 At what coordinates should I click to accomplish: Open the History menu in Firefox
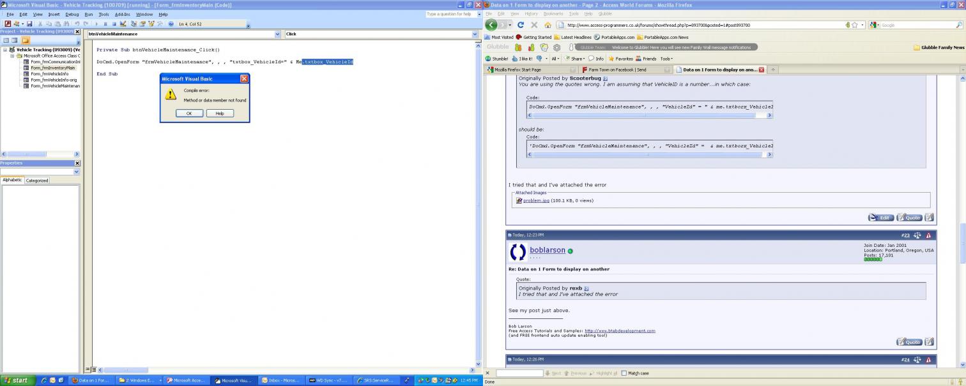point(532,13)
